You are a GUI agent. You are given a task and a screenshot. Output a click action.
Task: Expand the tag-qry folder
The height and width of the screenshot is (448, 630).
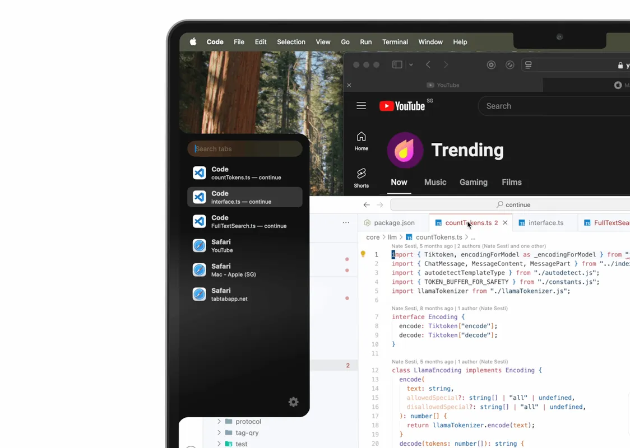pyautogui.click(x=219, y=433)
